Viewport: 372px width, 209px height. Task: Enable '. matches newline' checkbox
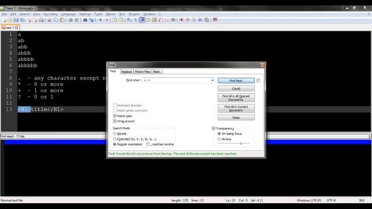148,144
